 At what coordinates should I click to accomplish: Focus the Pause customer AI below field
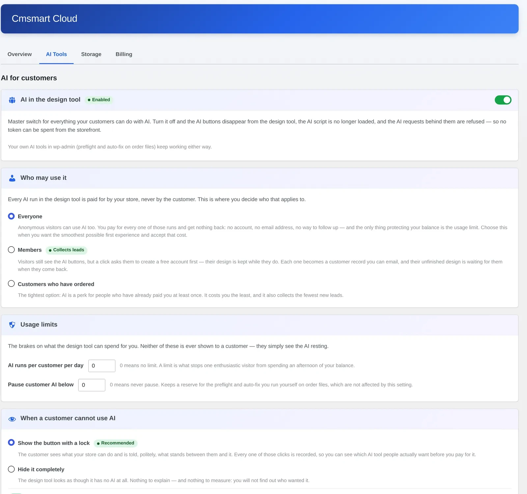click(92, 385)
